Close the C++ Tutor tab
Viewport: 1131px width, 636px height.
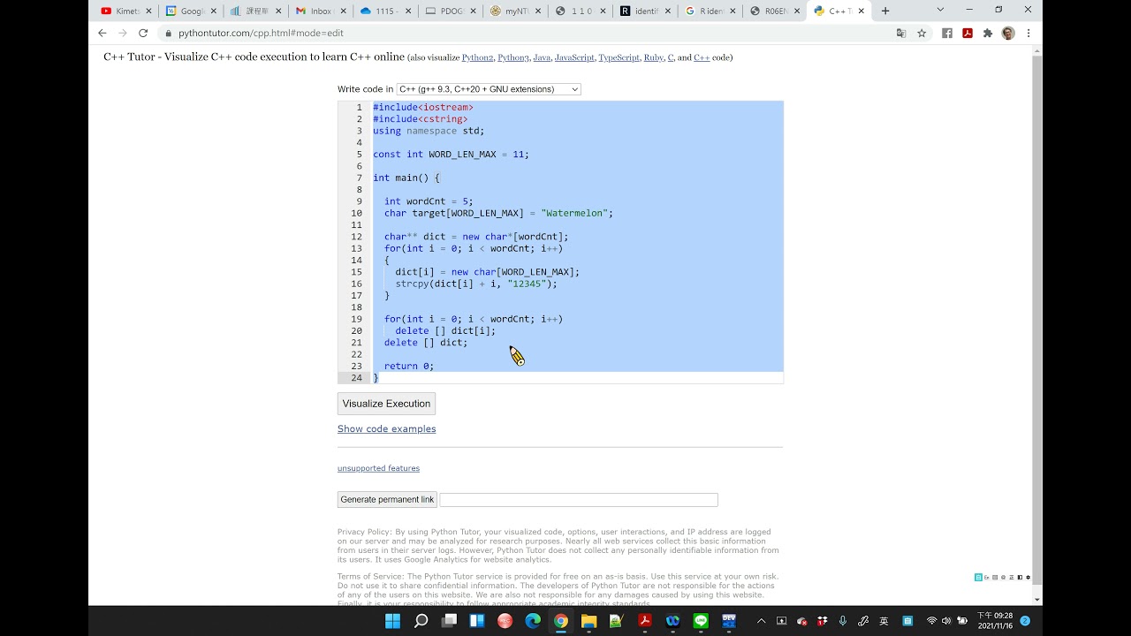tap(862, 11)
